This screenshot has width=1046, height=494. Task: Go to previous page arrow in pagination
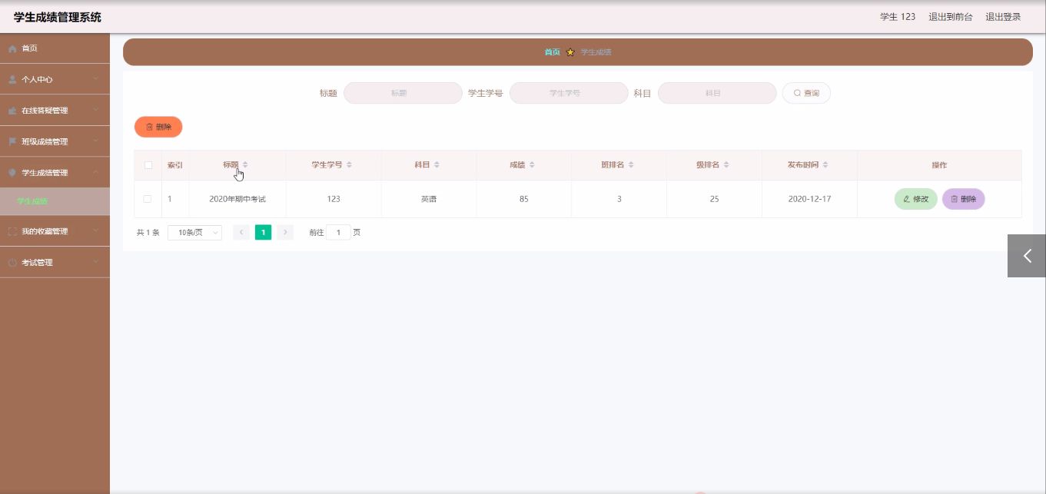coord(241,232)
